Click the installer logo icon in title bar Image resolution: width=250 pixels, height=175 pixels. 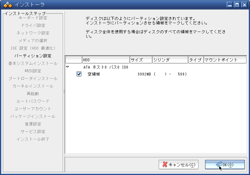click(x=8, y=5)
